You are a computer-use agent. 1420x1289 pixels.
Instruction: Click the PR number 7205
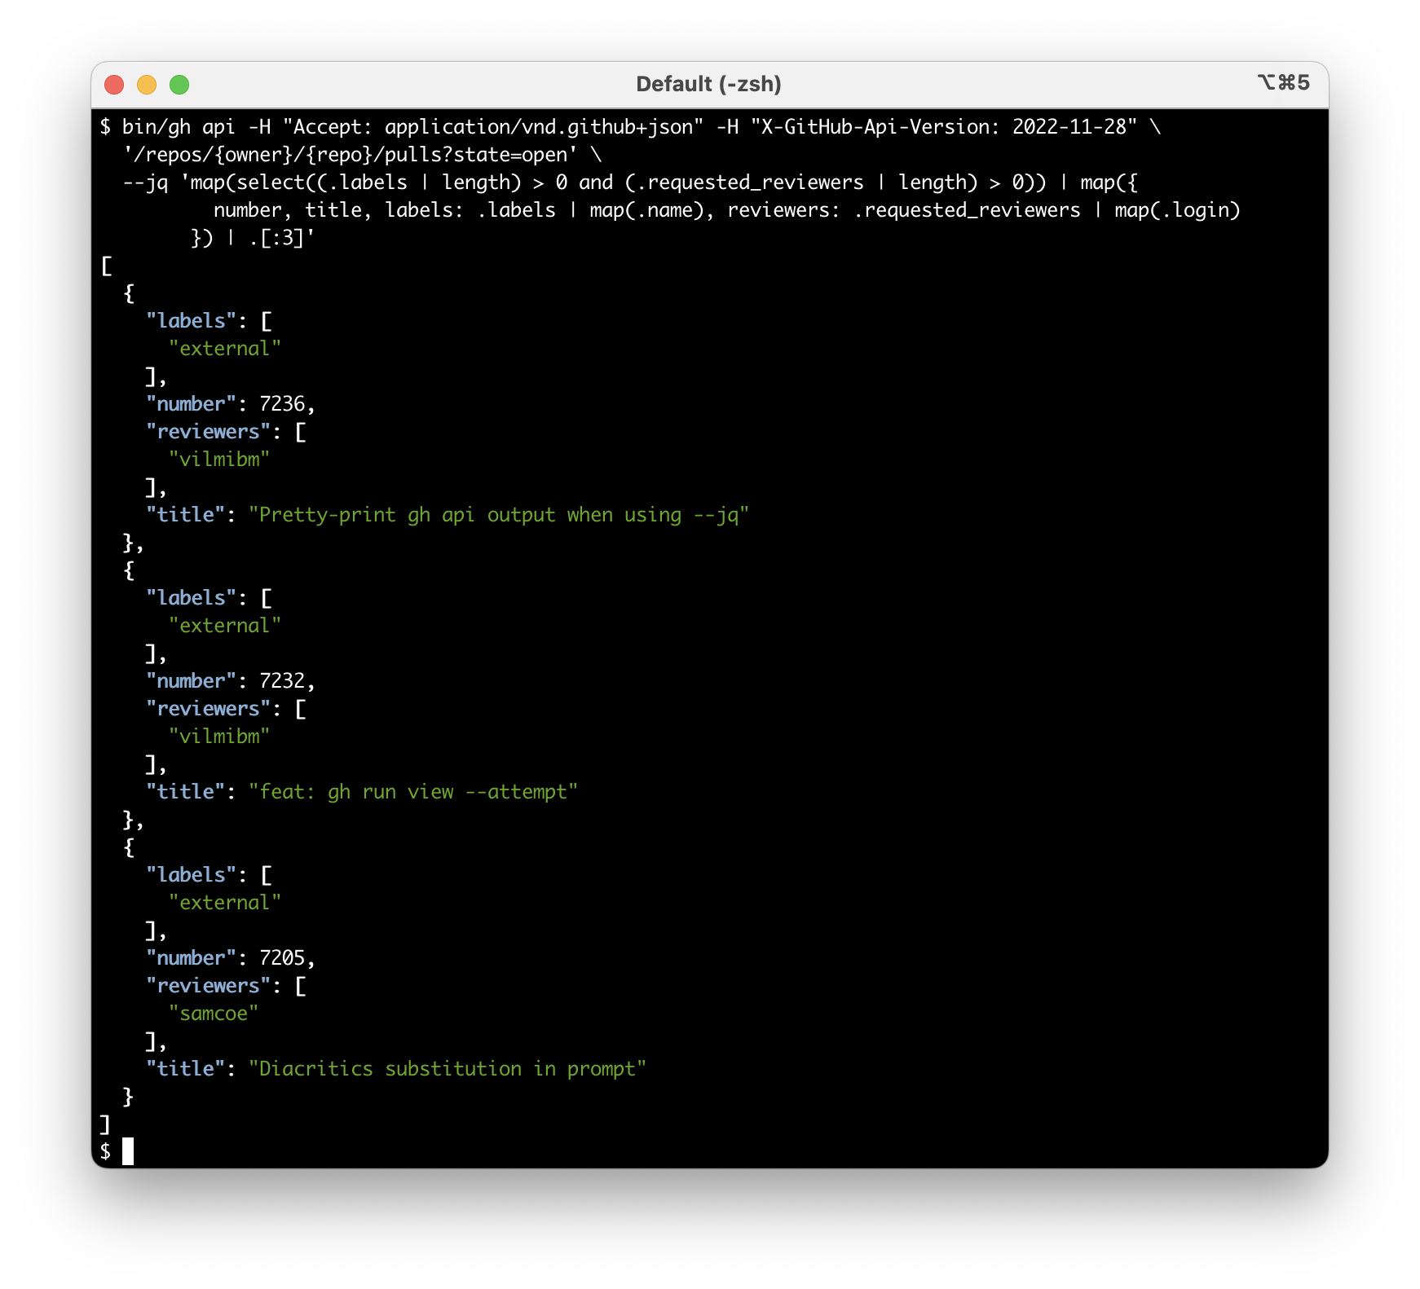[x=282, y=958]
